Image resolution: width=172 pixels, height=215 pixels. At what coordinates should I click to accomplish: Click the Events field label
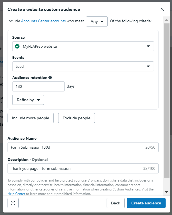coord(18,57)
